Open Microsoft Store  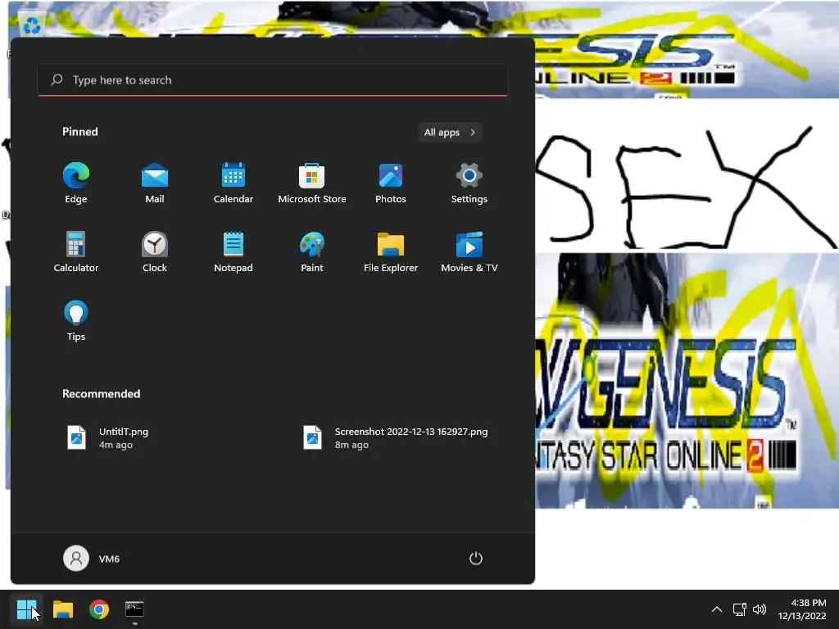312,183
